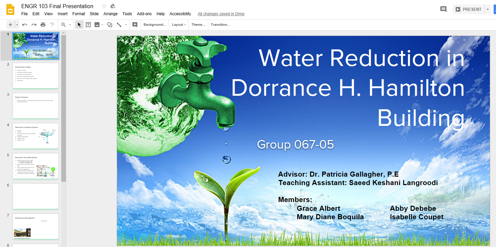The width and height of the screenshot is (496, 247).
Task: Print the presentation
Action: 43,25
